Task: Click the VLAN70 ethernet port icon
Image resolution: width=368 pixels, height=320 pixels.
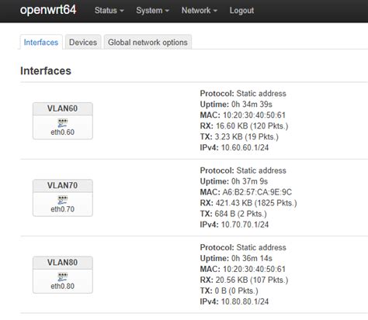Action: [63, 200]
